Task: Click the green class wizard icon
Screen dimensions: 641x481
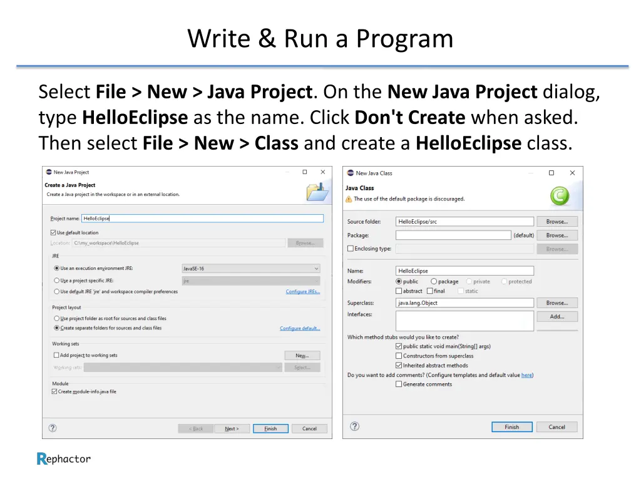Action: coord(559,195)
